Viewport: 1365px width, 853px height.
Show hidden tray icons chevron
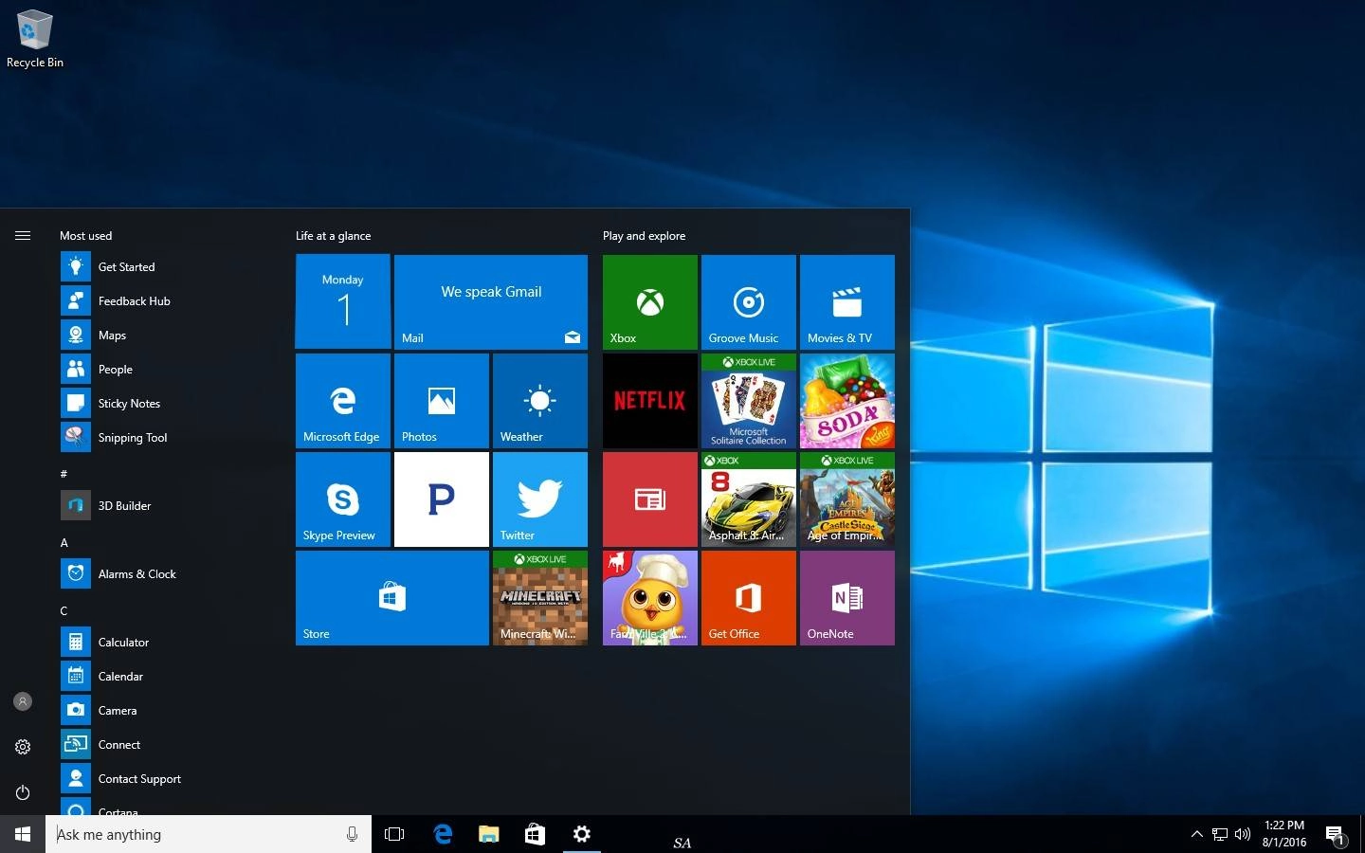[1196, 834]
